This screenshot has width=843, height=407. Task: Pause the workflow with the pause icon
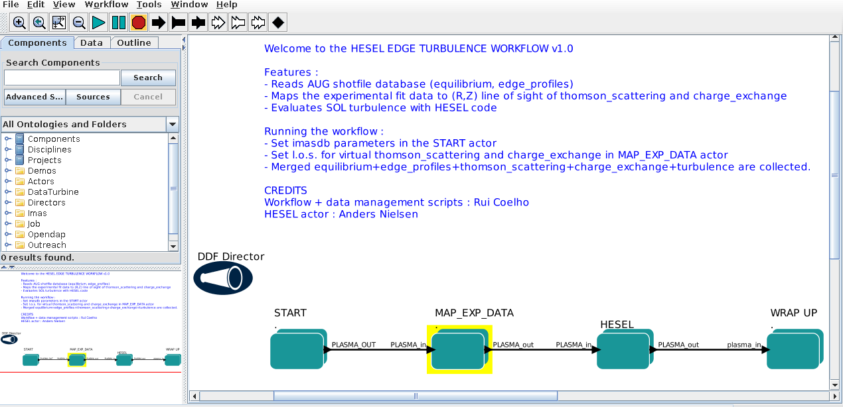tap(119, 23)
